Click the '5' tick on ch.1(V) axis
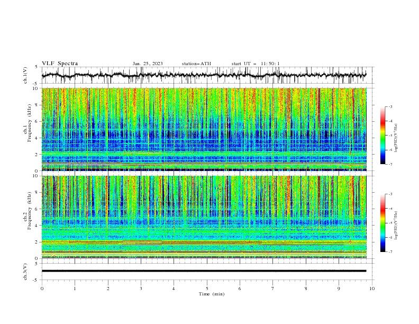This screenshot has height=324, width=419. point(36,67)
